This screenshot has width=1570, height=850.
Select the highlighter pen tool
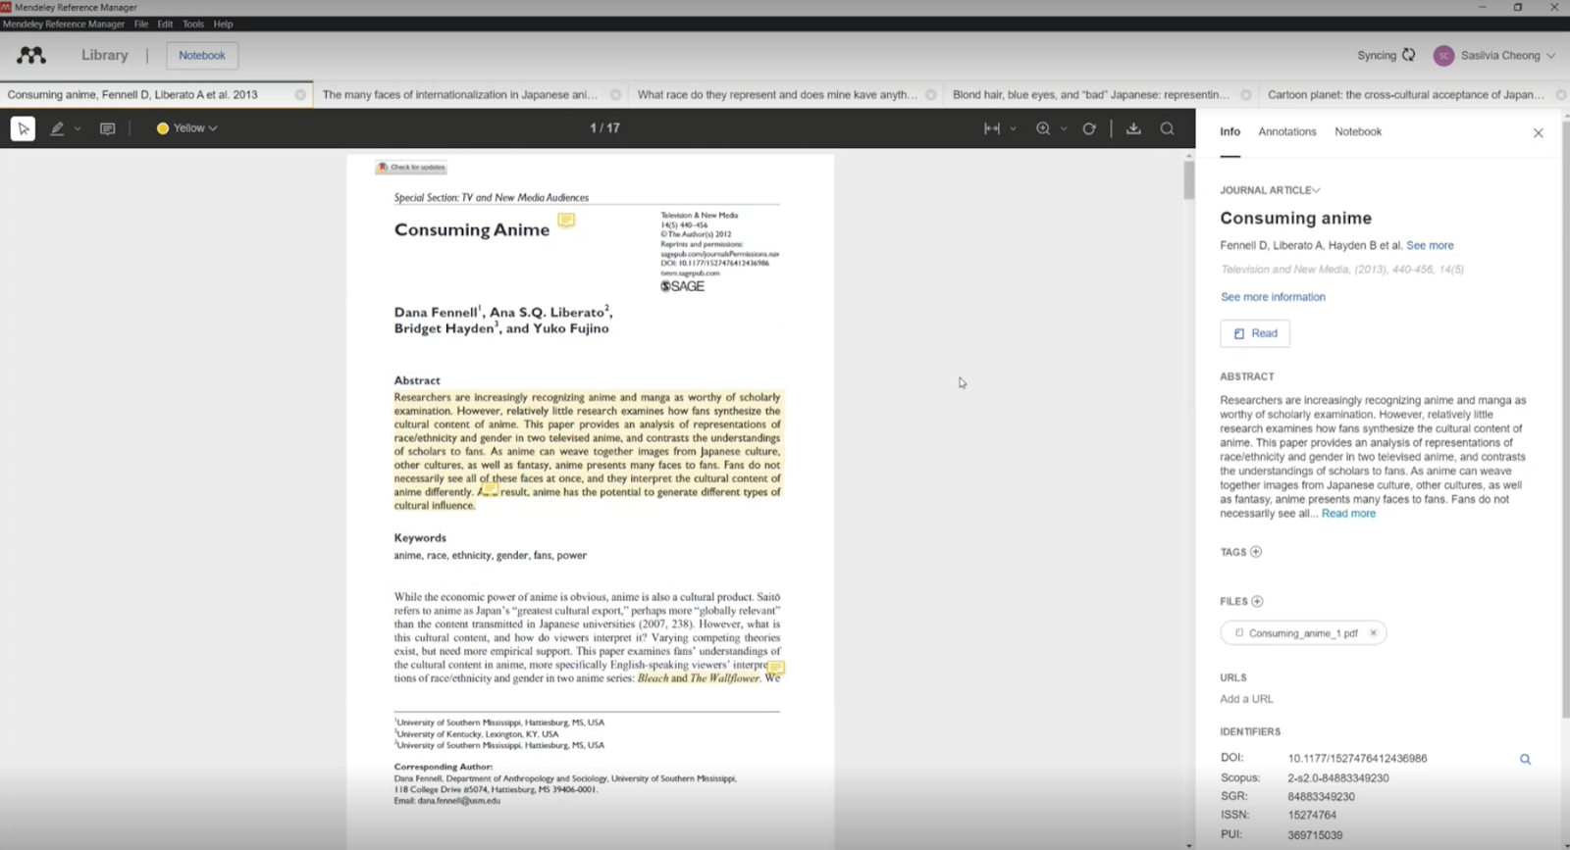click(58, 128)
